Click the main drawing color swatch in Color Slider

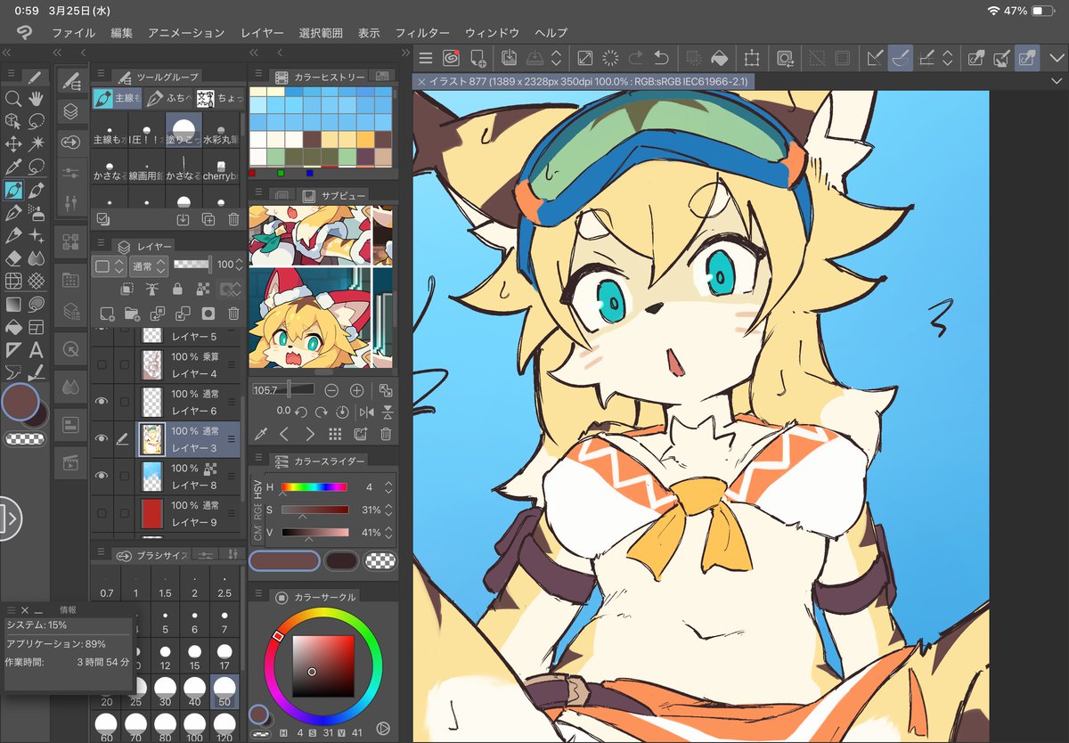tap(284, 560)
